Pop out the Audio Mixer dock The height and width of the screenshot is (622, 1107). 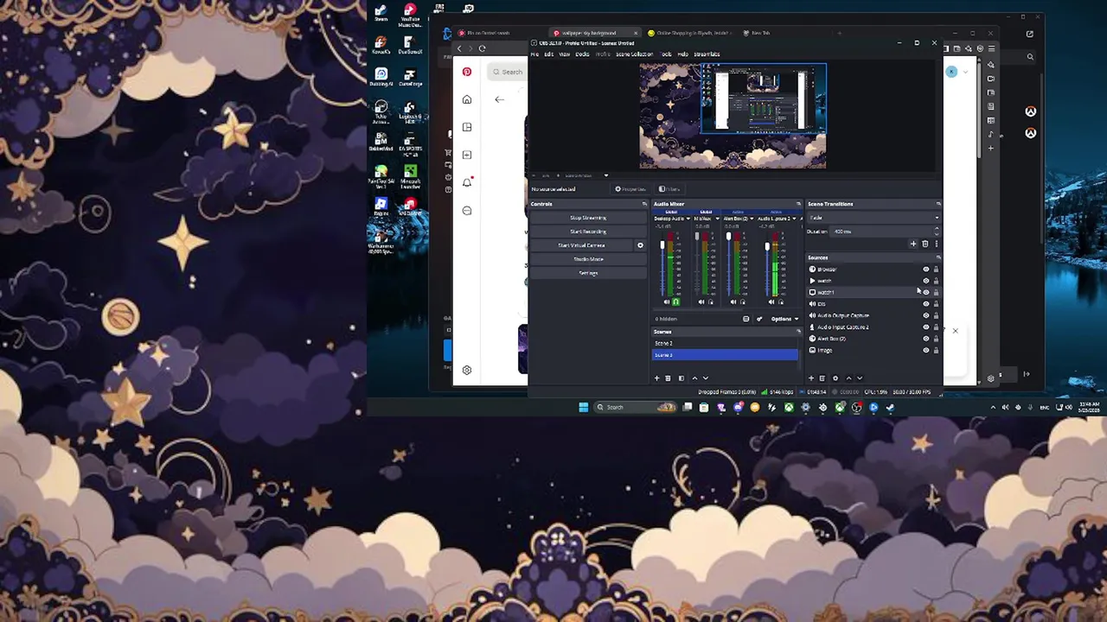[x=798, y=204]
